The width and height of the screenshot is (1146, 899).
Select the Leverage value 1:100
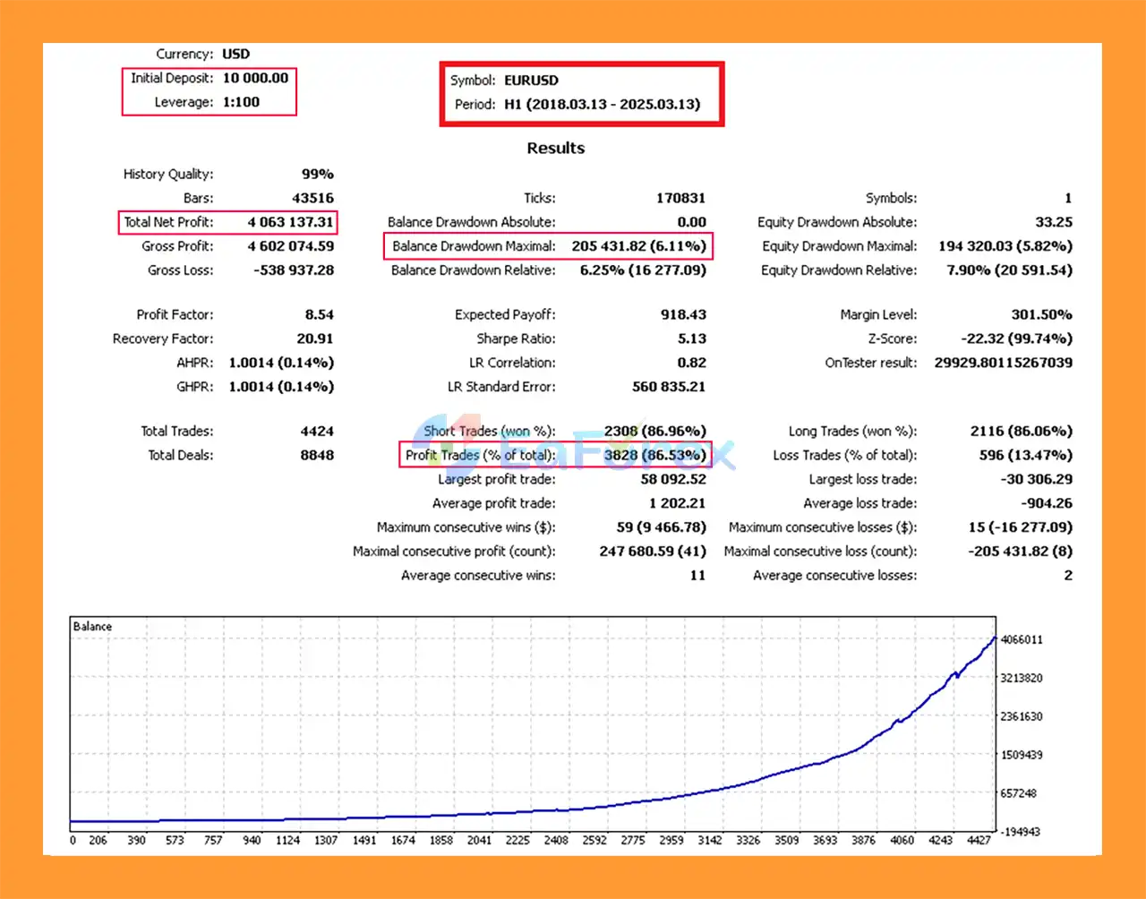241,102
